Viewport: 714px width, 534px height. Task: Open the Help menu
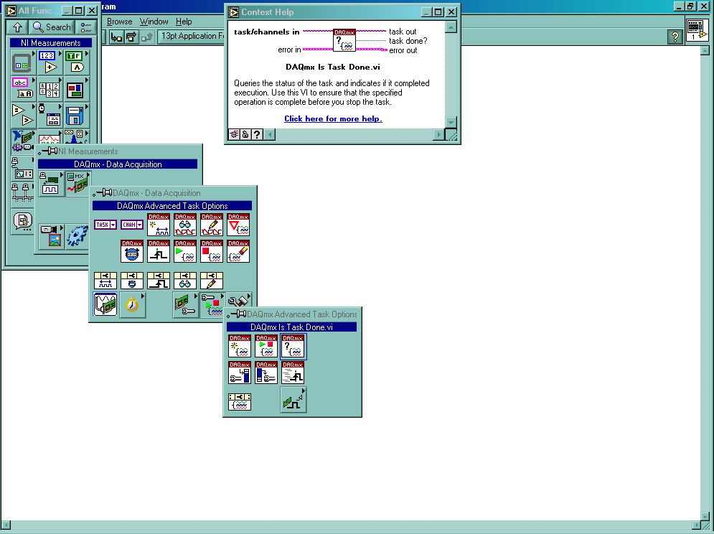(x=184, y=22)
